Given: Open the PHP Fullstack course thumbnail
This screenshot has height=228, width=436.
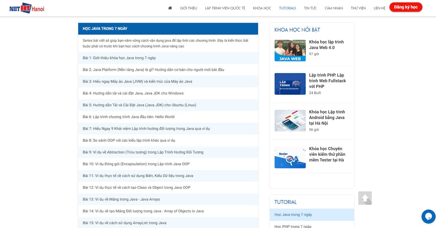Looking at the screenshot, I should (x=290, y=84).
